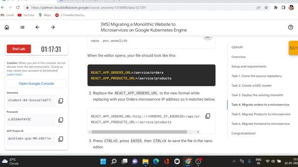Jump to Task 4 Migrate orders to a microservice
The height and width of the screenshot is (167, 298).
pos(260,104)
